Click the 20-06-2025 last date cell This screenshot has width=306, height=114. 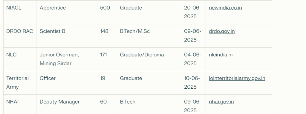tap(193, 12)
